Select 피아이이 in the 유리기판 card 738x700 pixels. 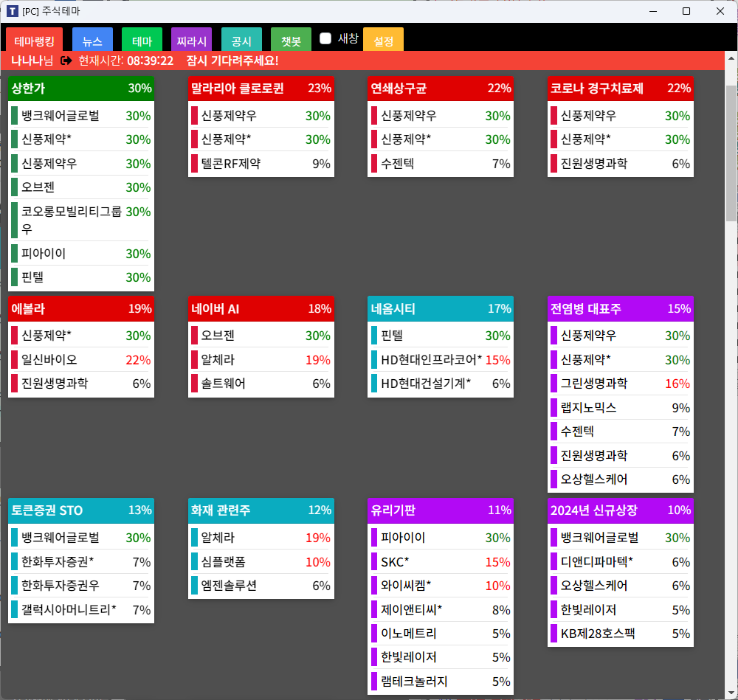pyautogui.click(x=441, y=538)
